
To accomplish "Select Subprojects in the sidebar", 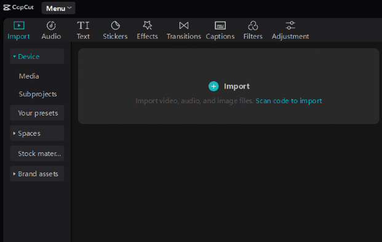I will coord(38,94).
